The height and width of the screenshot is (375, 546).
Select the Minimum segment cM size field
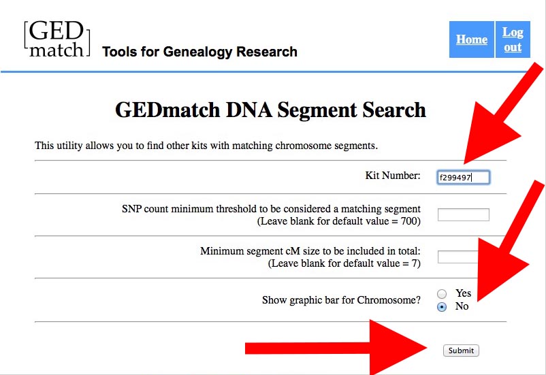457,257
